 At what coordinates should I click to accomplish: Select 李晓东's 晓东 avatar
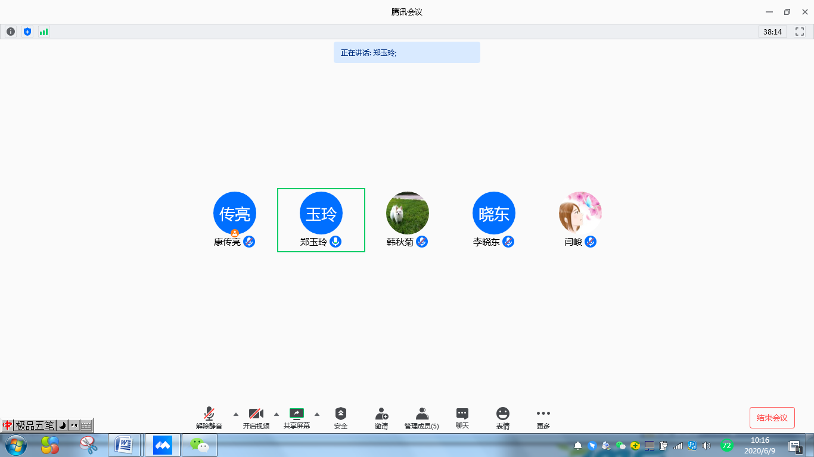click(x=494, y=213)
